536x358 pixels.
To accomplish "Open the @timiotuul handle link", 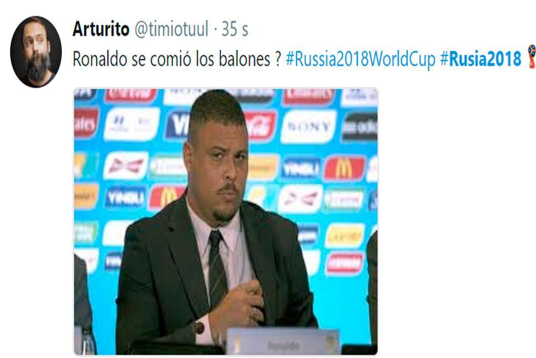I will 171,29.
